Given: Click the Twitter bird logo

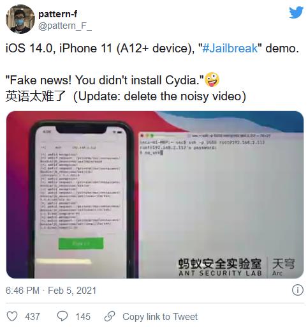Looking at the screenshot, I should coord(296,12).
